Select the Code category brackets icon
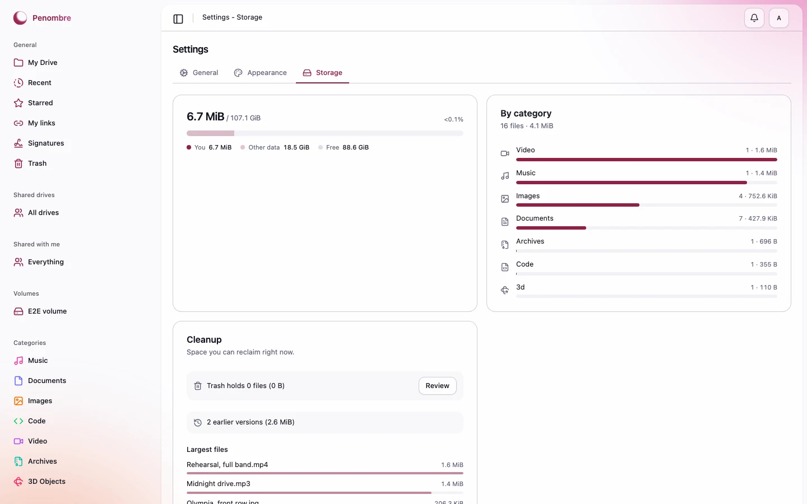Screen dimensions: 807x504 click(18, 421)
